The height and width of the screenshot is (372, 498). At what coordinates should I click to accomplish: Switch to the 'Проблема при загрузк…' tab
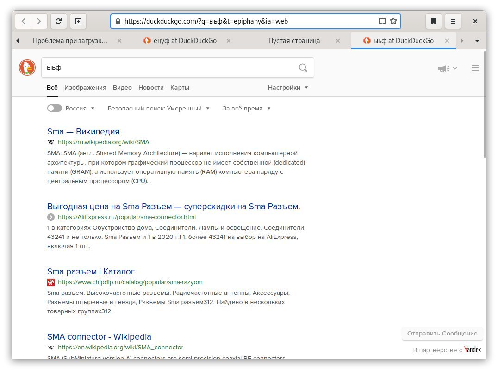coord(70,41)
